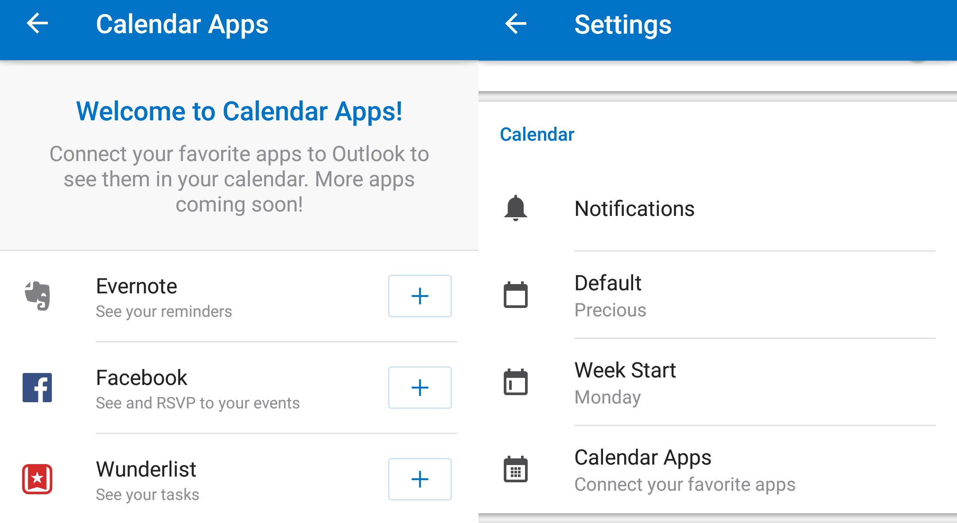The width and height of the screenshot is (957, 523).
Task: Select the Evernote reminders entry
Action: click(x=164, y=297)
